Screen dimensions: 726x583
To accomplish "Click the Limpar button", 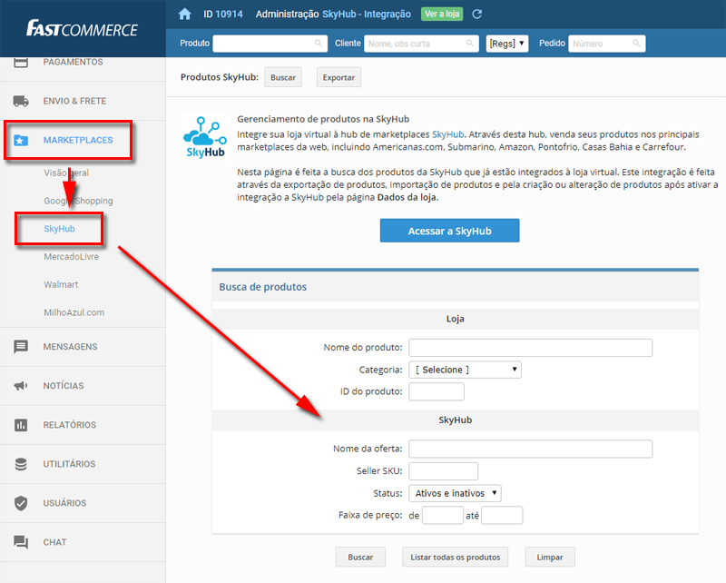I will [x=550, y=557].
